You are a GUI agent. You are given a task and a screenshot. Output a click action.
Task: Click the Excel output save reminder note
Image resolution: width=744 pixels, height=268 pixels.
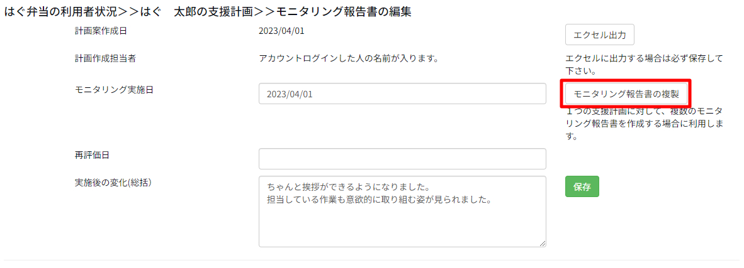pos(643,64)
